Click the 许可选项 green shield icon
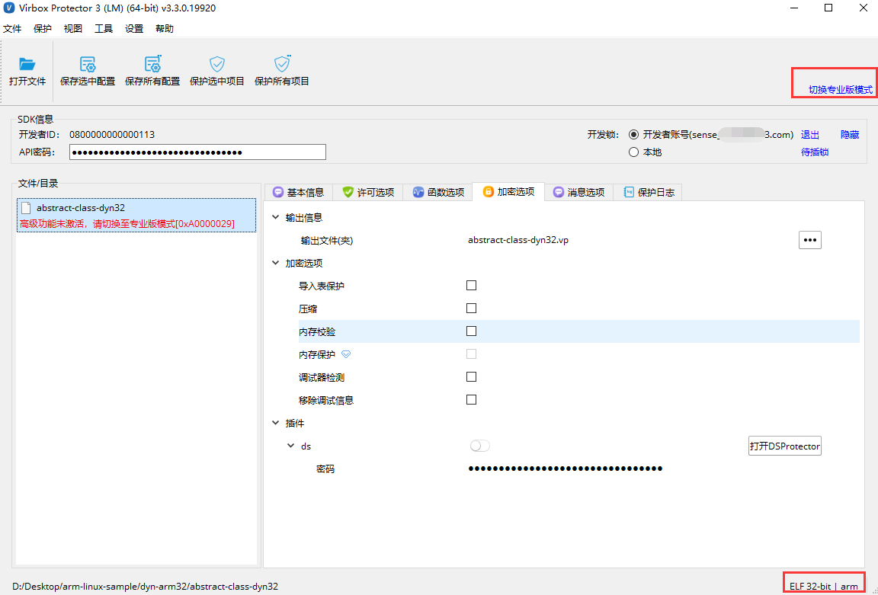 [x=348, y=192]
